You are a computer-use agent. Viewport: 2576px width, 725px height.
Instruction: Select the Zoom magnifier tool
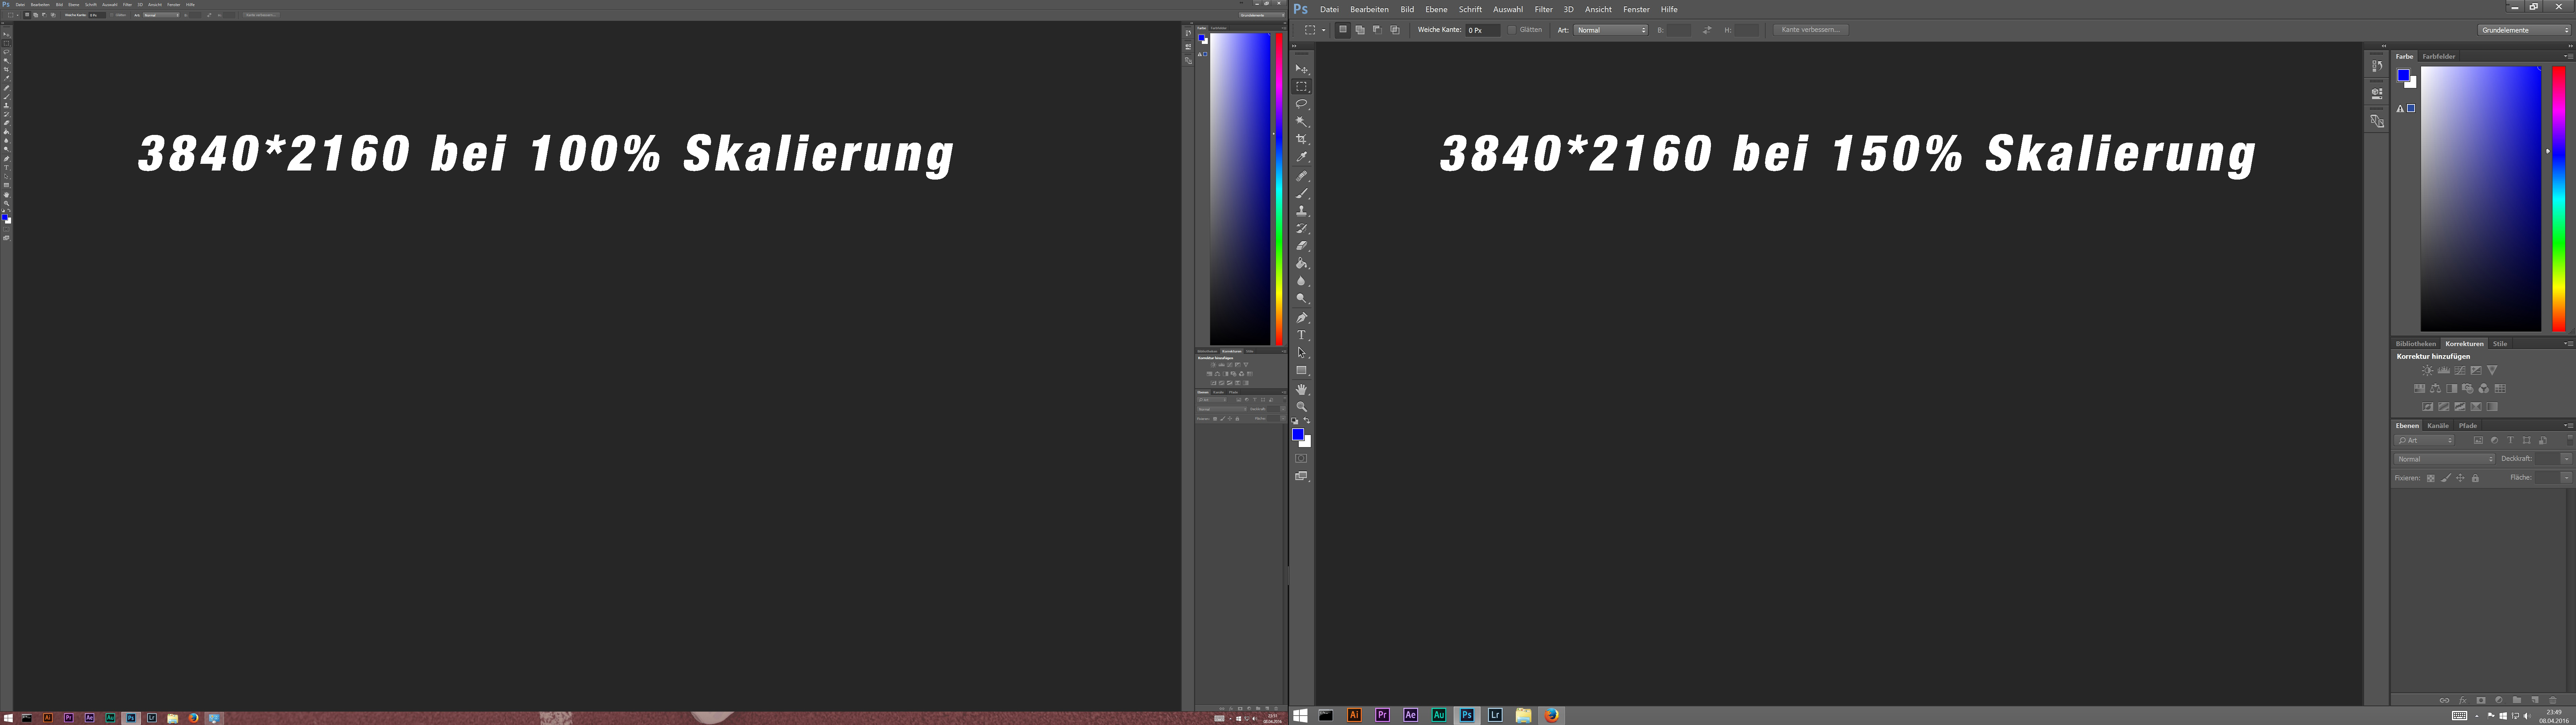coord(1301,406)
